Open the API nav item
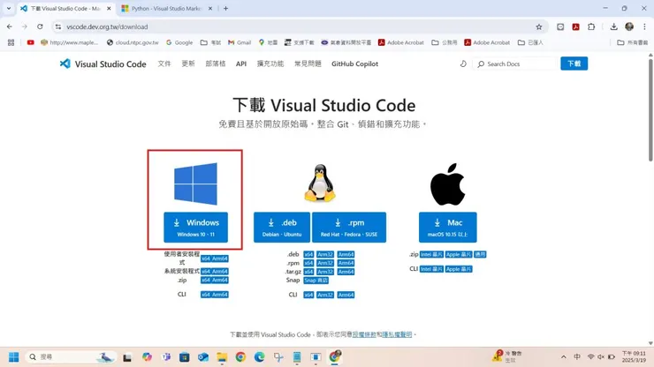 point(241,64)
